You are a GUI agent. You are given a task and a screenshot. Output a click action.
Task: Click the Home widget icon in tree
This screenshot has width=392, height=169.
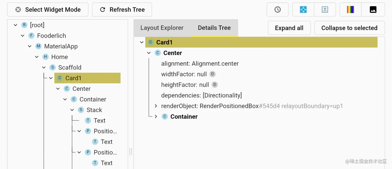pos(45,57)
